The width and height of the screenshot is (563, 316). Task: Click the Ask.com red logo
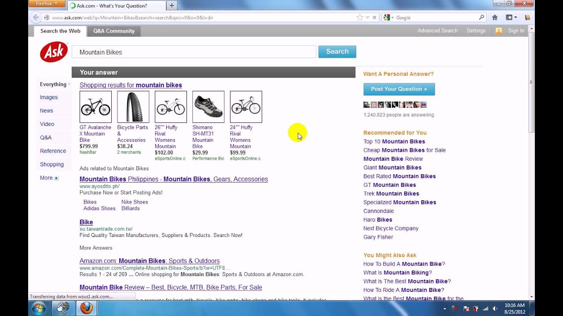tap(54, 52)
